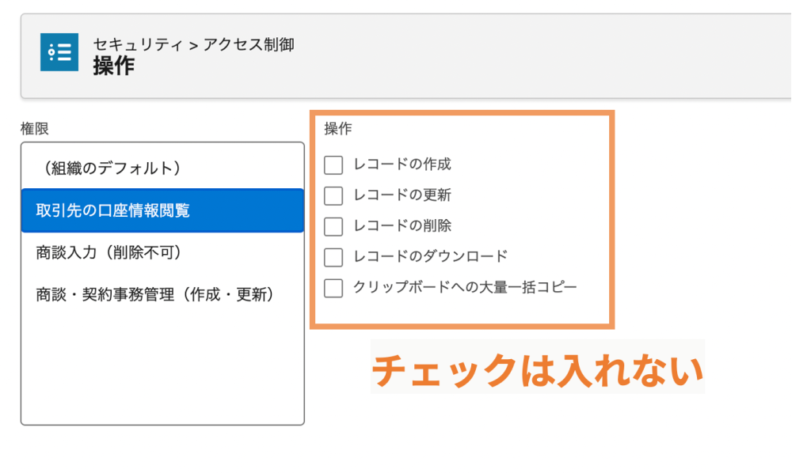
Task: Click the レコードのダウンロード label text
Action: (430, 256)
